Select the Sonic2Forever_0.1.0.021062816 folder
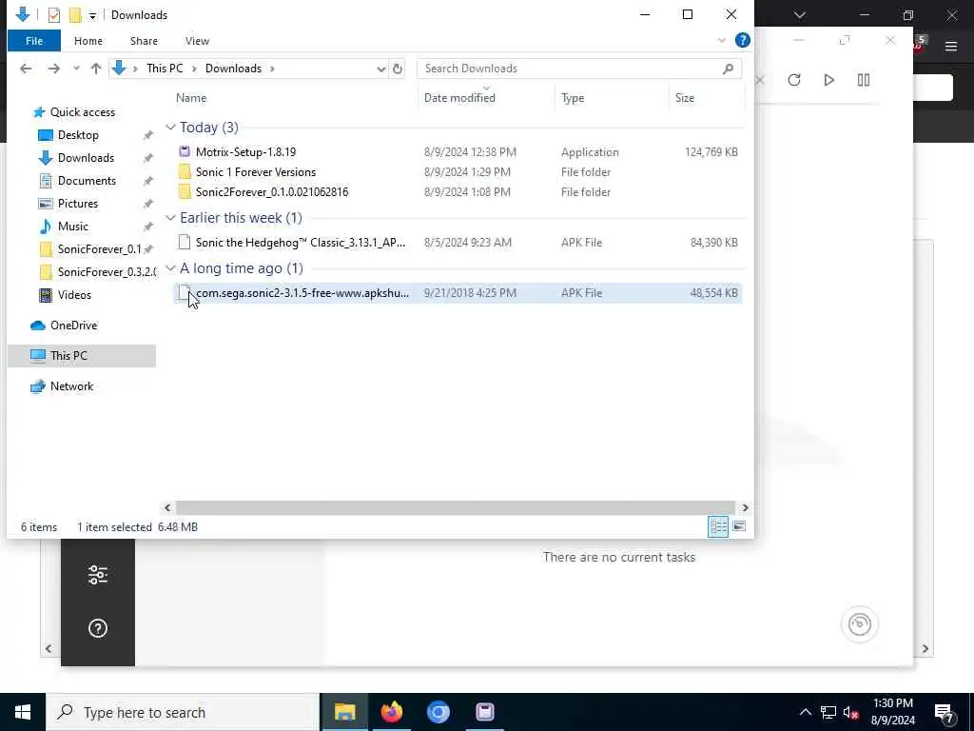Viewport: 974px width, 731px height. [x=458, y=192]
